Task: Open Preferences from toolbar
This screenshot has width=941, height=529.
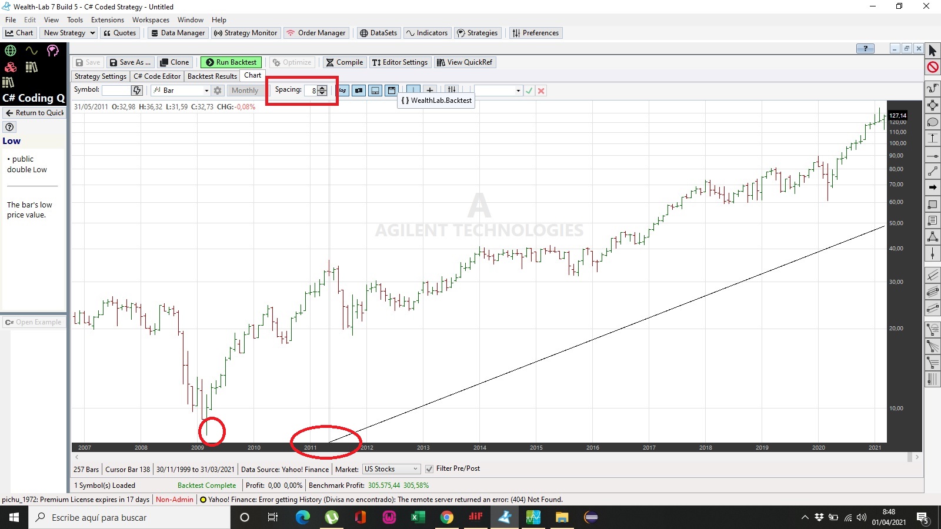Action: [536, 33]
